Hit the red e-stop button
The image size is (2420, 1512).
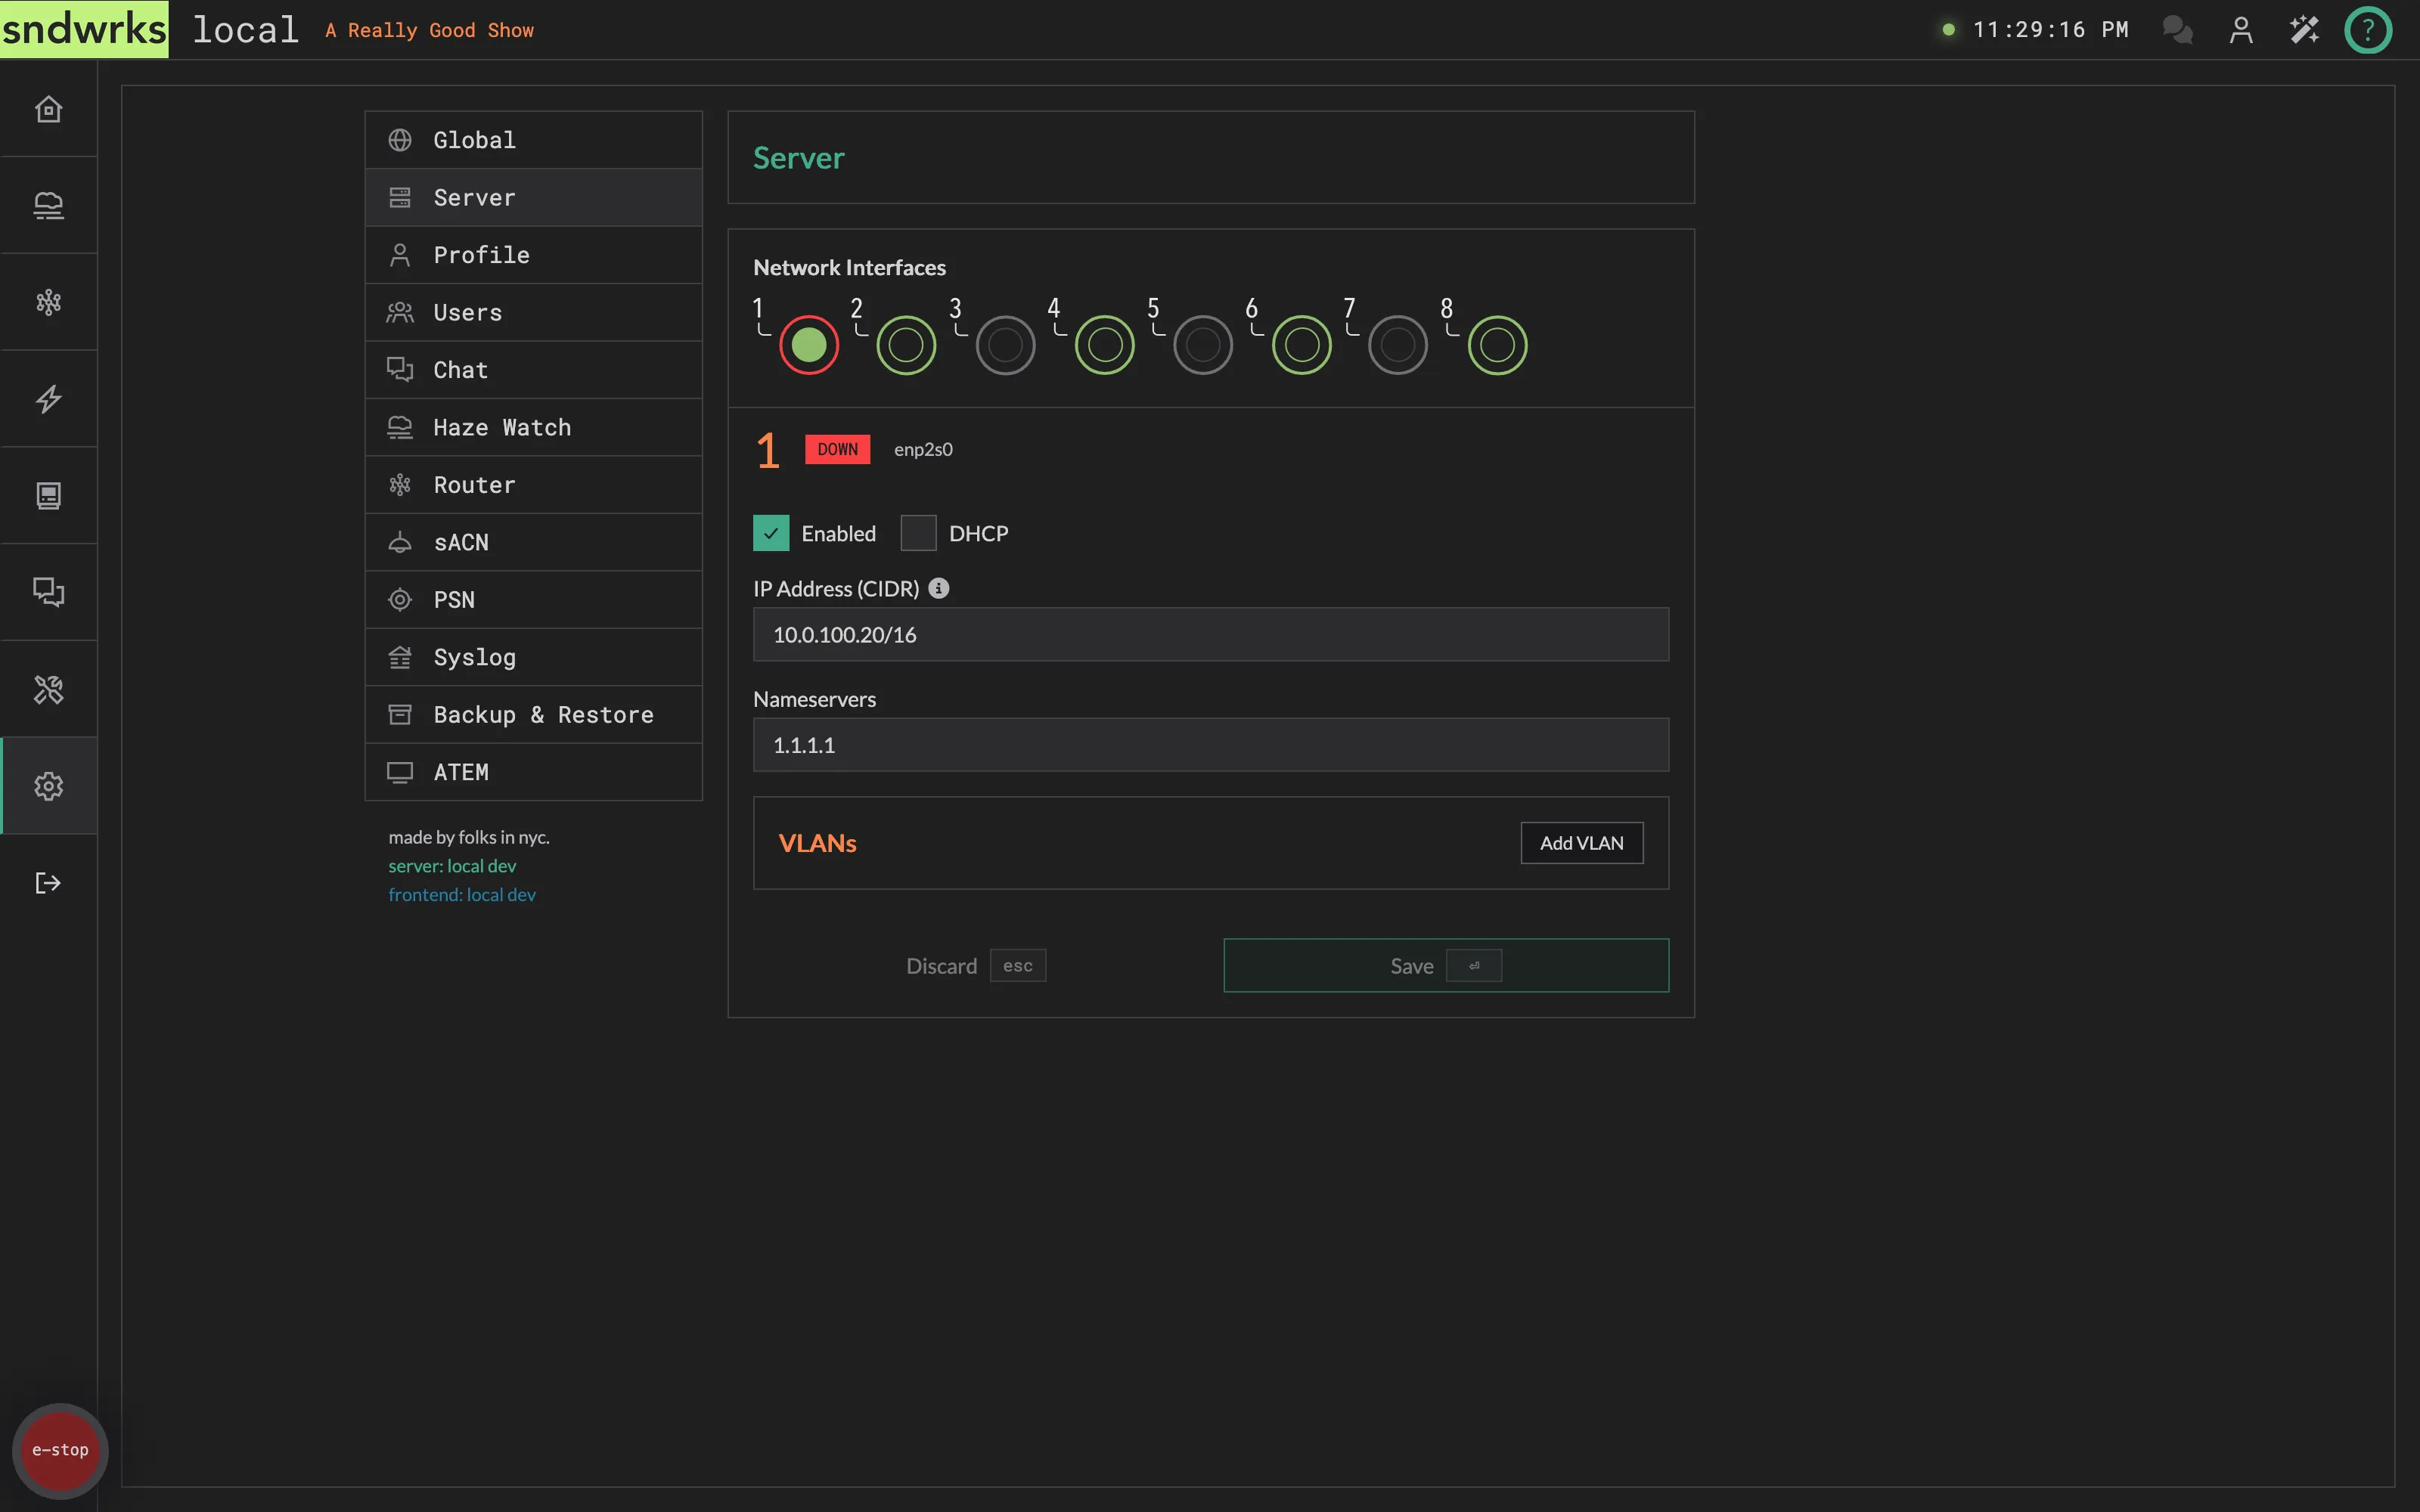(60, 1450)
